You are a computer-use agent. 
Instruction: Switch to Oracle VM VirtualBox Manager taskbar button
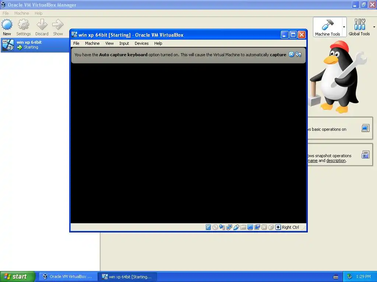pyautogui.click(x=68, y=276)
